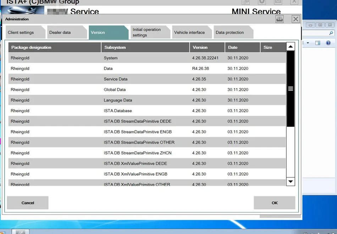
Task: Switch to the Dealer data tab
Action: pyautogui.click(x=67, y=32)
